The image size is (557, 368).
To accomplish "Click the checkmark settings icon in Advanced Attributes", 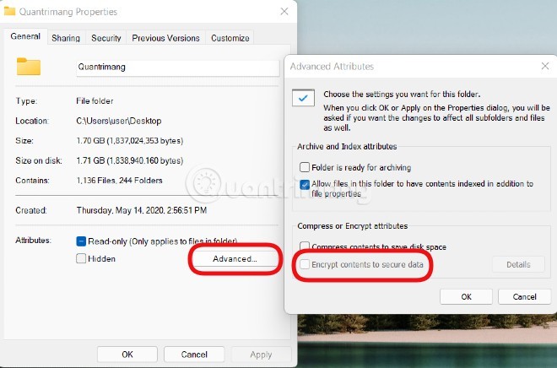I will click(x=303, y=99).
